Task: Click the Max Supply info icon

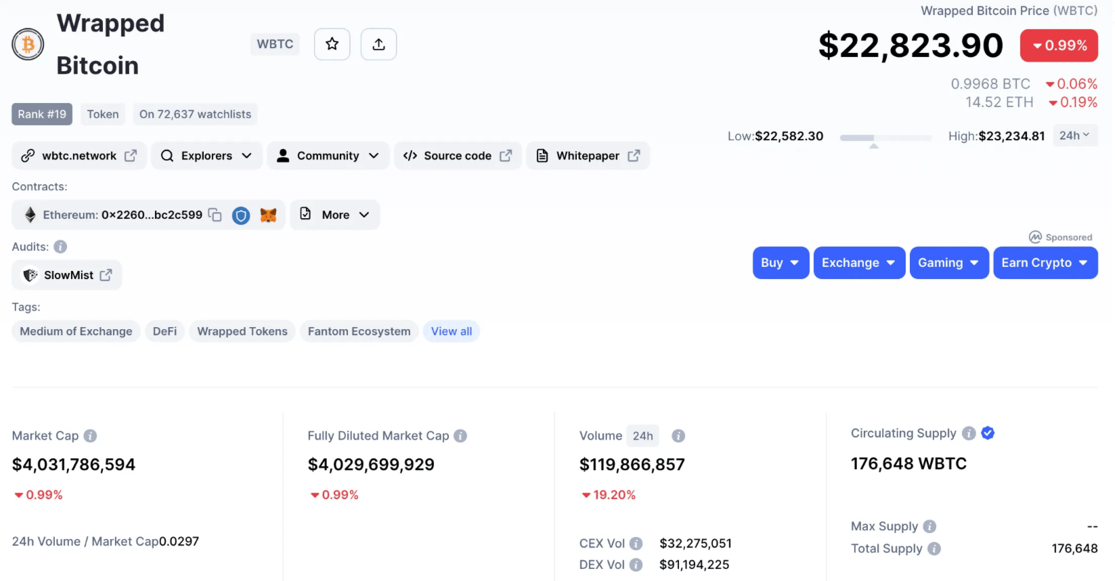Action: (930, 526)
